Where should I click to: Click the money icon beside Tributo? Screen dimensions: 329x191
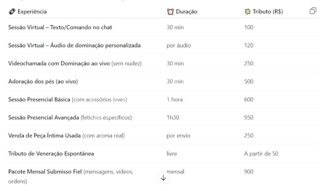point(247,12)
